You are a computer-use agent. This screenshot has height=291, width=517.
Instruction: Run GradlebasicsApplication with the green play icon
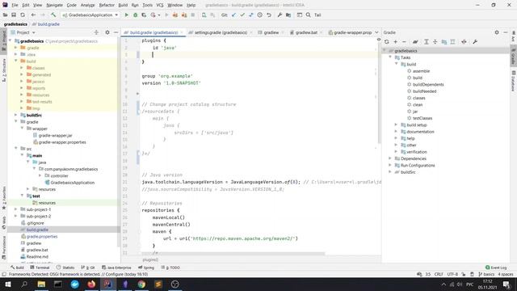(126, 15)
